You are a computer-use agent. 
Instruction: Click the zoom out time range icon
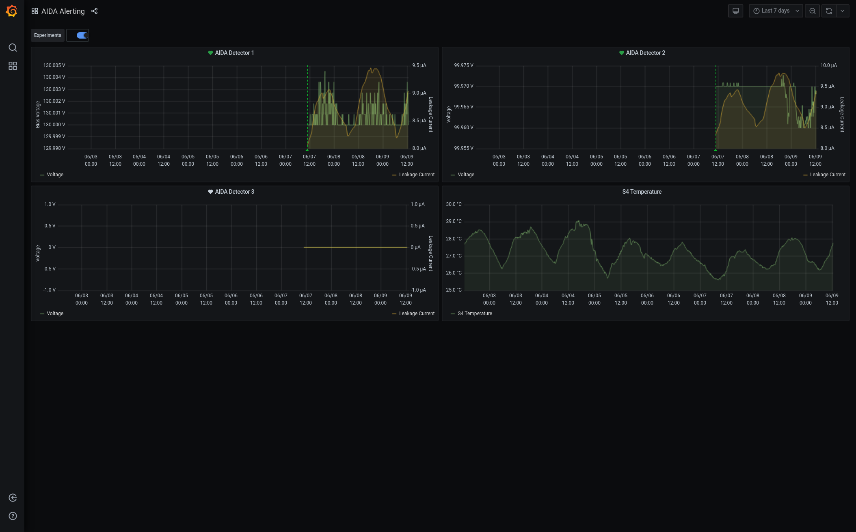(x=812, y=11)
